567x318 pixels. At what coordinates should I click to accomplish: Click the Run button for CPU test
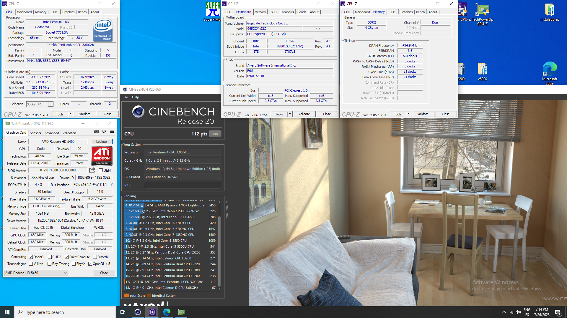[215, 134]
